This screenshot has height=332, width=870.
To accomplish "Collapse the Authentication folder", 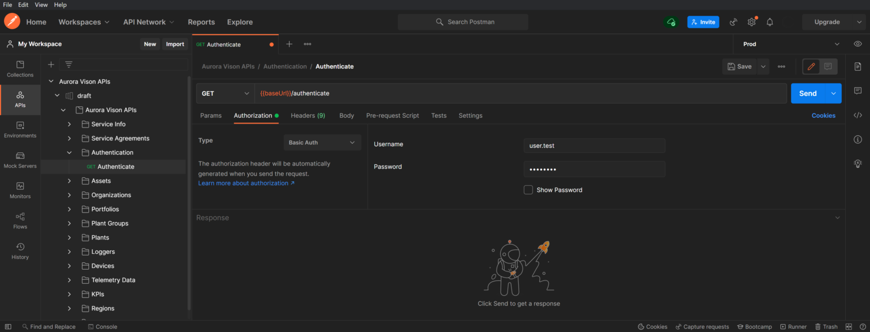I will [x=70, y=152].
